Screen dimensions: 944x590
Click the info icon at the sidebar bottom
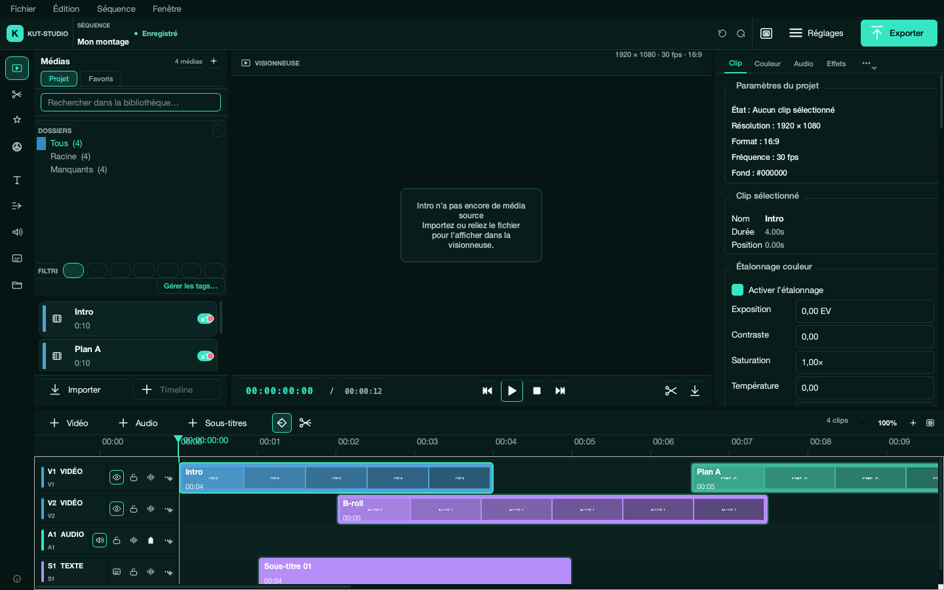17,579
